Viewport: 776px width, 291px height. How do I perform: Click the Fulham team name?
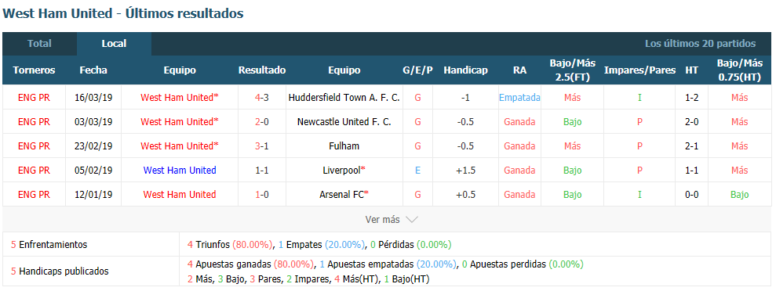point(344,146)
